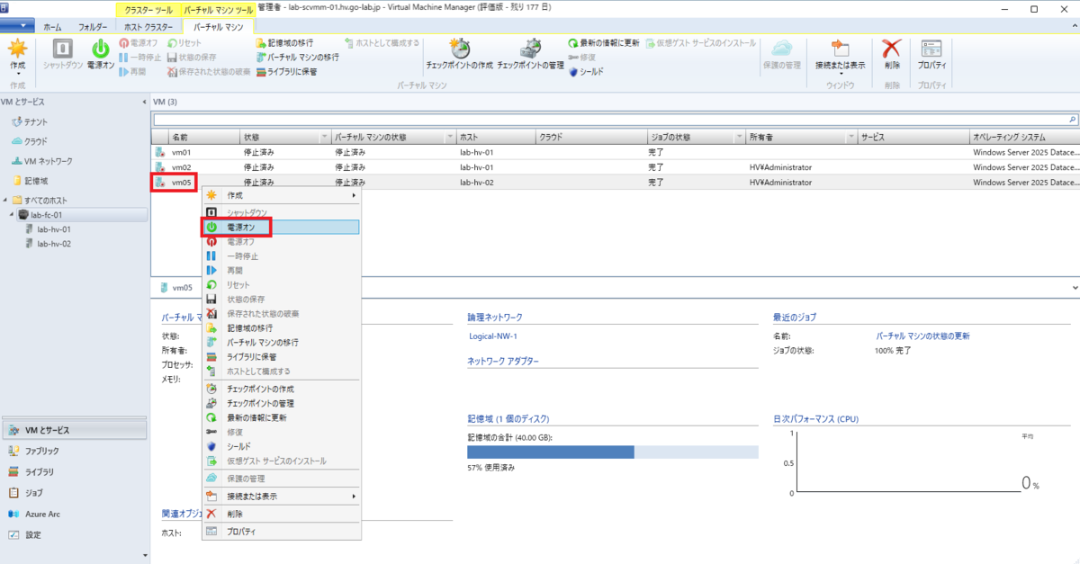1080x564 pixels.
Task: Choose 削除 in the context menu
Action: point(281,514)
